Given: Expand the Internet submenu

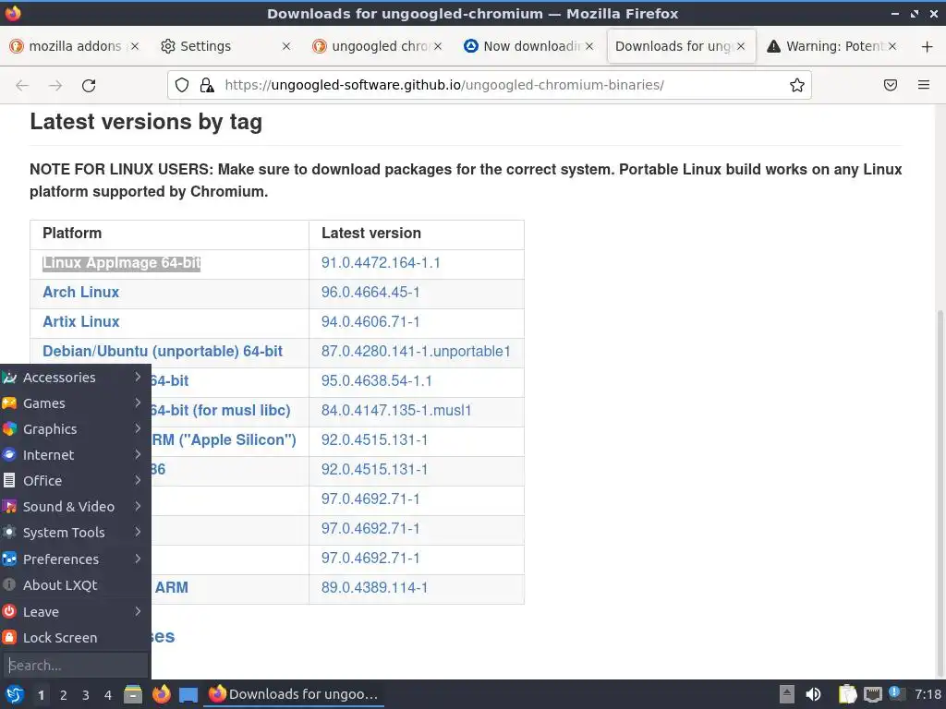Looking at the screenshot, I should click(x=76, y=455).
